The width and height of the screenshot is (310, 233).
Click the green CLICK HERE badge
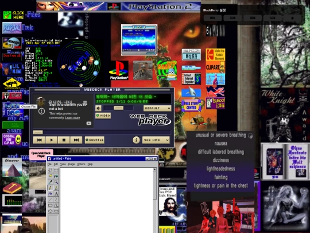14,15
